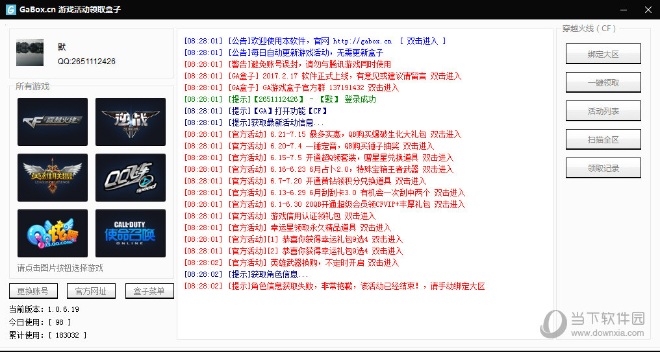Click the 英雄武器换购 activity line
This screenshot has height=352, width=660.
[291, 263]
